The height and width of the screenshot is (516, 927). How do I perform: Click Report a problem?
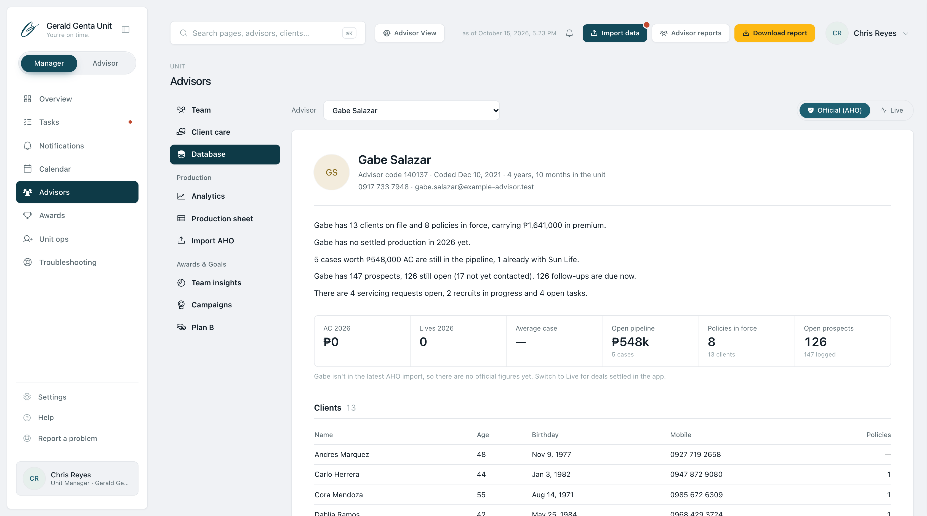77,438
